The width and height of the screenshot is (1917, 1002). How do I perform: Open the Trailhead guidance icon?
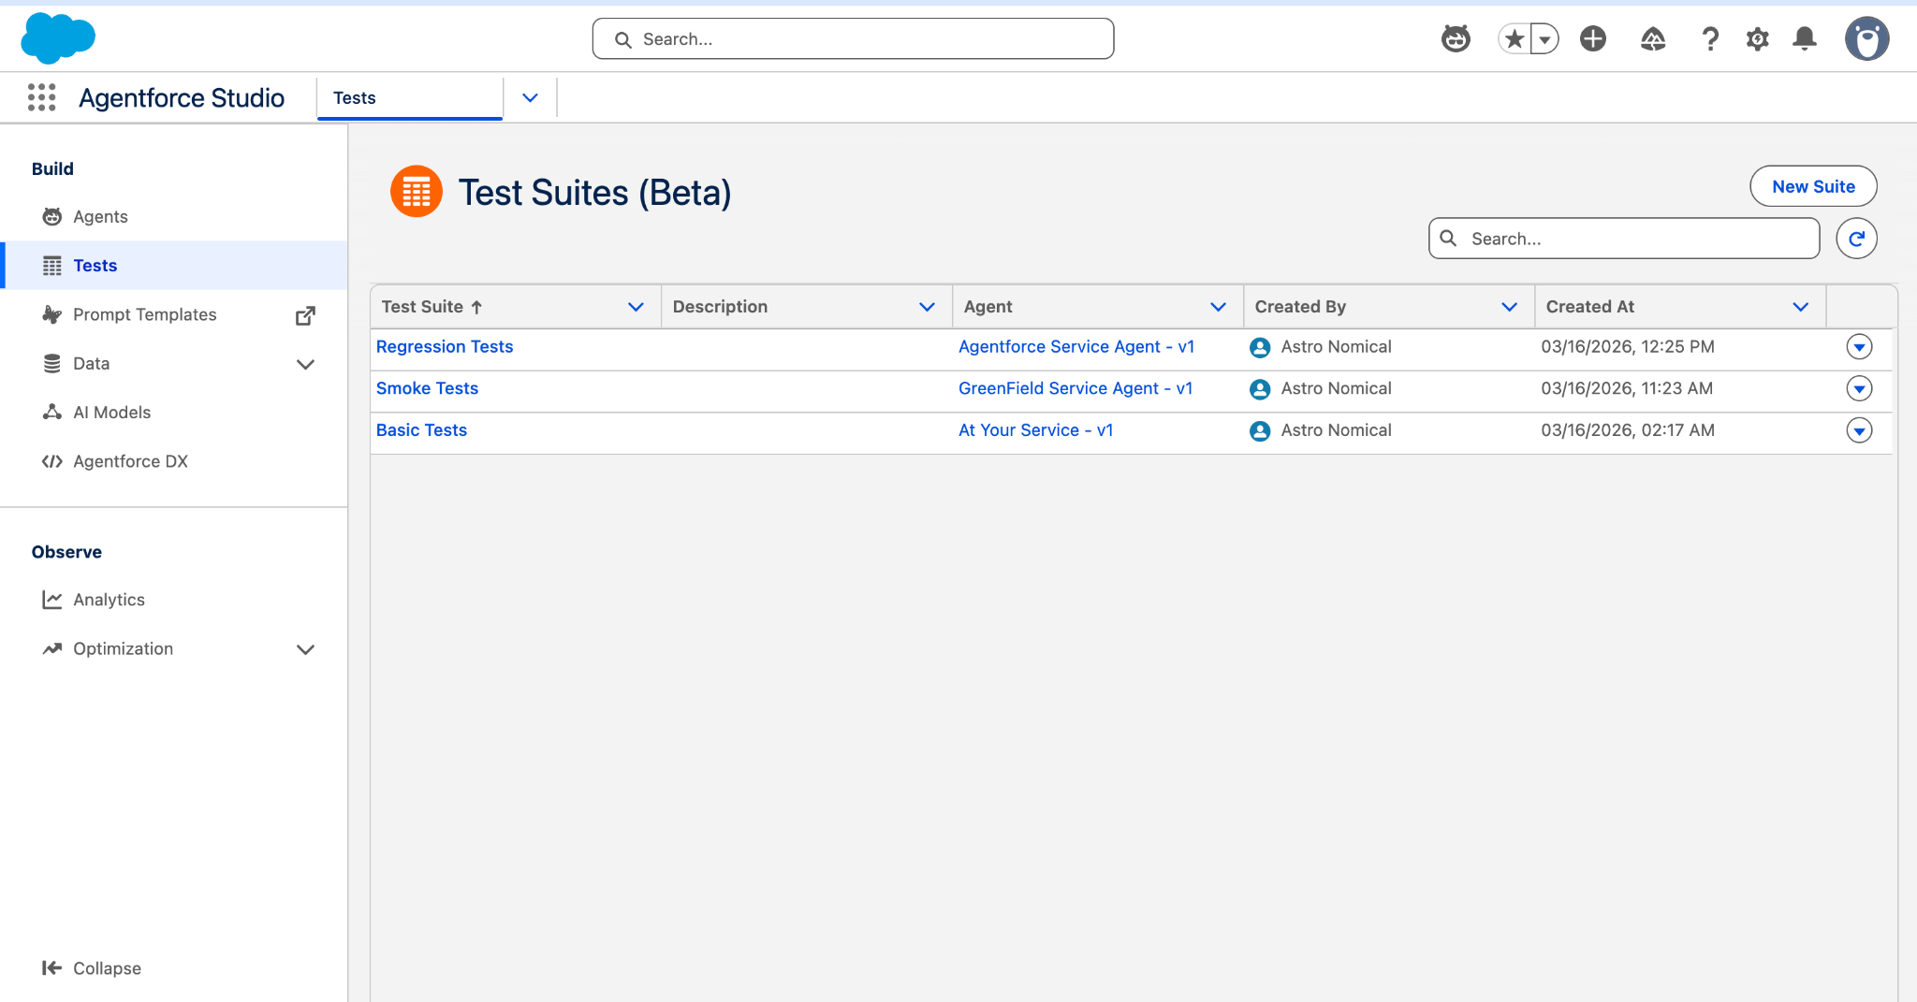(x=1652, y=39)
